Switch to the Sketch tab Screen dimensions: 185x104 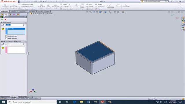coord(14,11)
